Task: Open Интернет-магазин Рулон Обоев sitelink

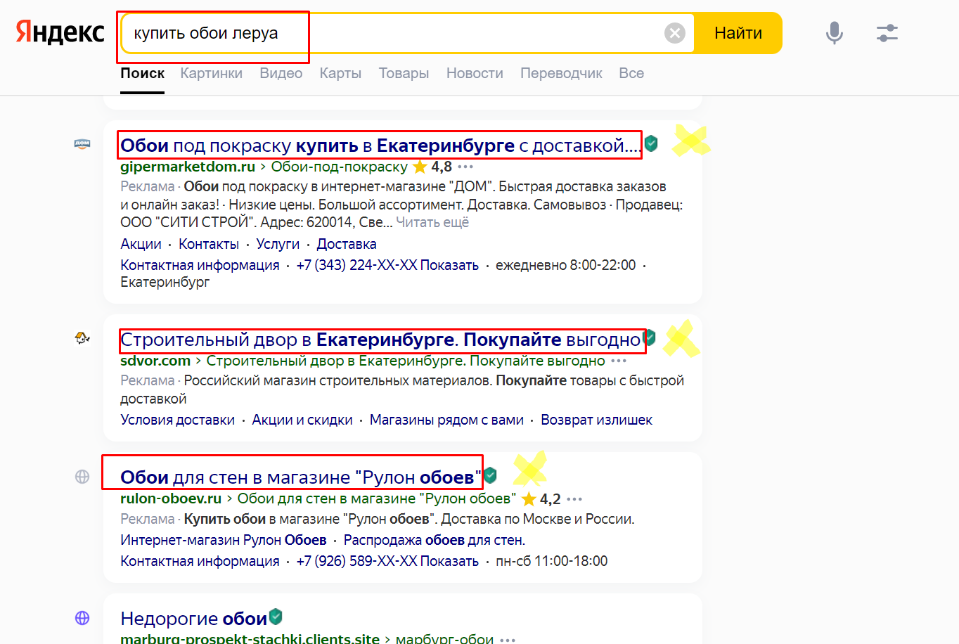Action: pyautogui.click(x=224, y=540)
